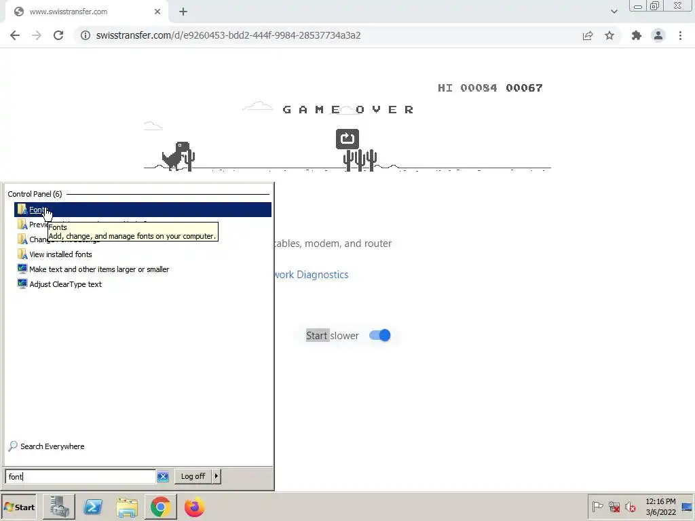Click the HI 00084 score text
This screenshot has width=695, height=521.
click(468, 88)
